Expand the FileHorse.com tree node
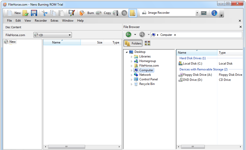 click(x=131, y=66)
